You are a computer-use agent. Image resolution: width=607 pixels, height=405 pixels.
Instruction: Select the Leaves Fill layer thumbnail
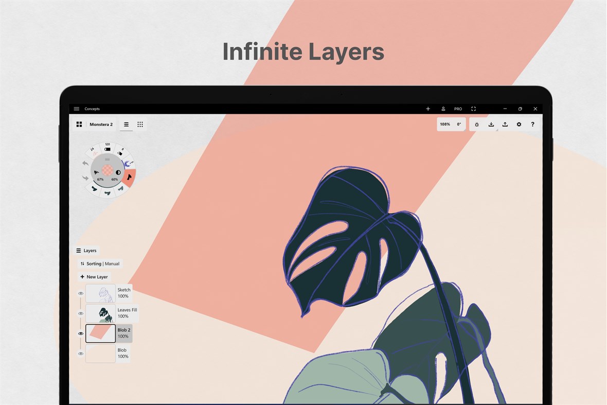100,313
